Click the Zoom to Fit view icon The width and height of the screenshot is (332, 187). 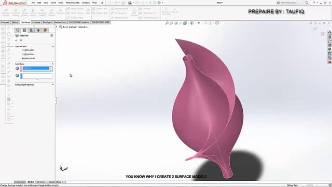pos(167,23)
